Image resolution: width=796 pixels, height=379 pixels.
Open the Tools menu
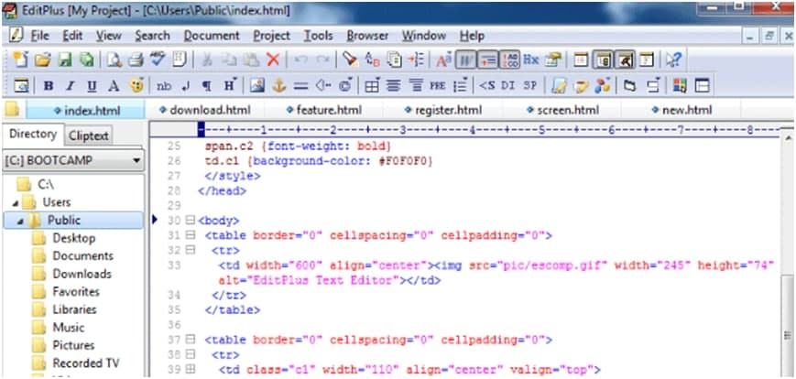(318, 36)
